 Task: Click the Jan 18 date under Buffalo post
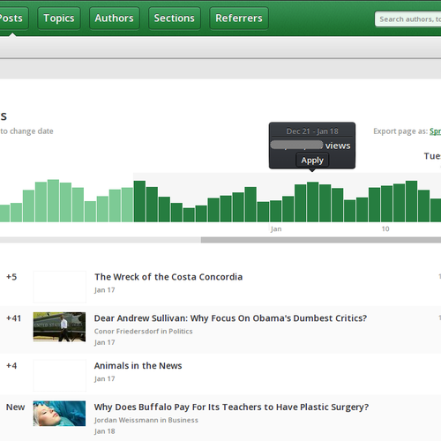click(x=104, y=431)
